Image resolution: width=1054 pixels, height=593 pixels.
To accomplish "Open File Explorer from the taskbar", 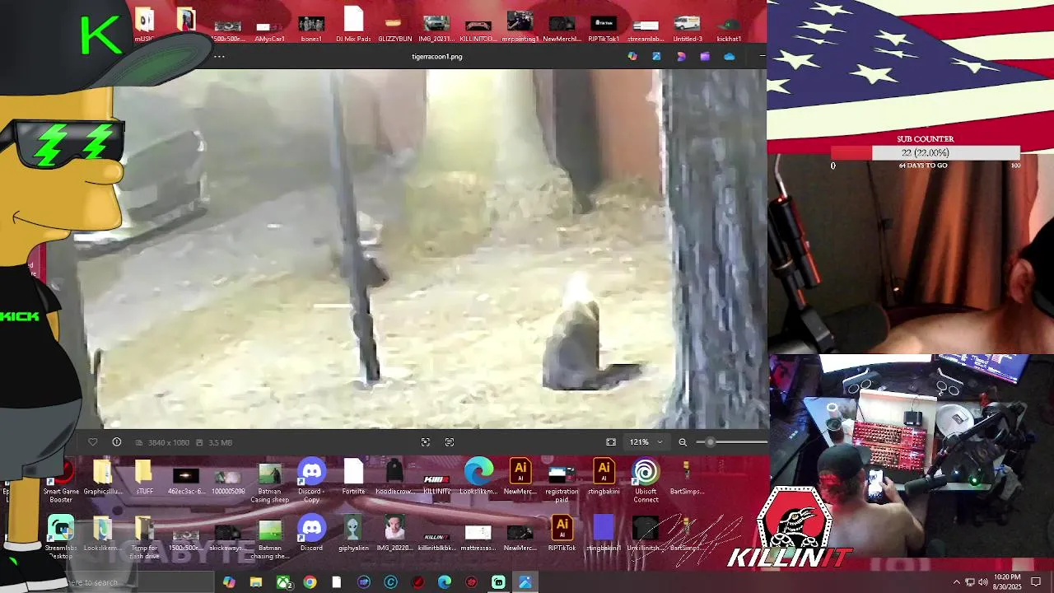I will [256, 582].
